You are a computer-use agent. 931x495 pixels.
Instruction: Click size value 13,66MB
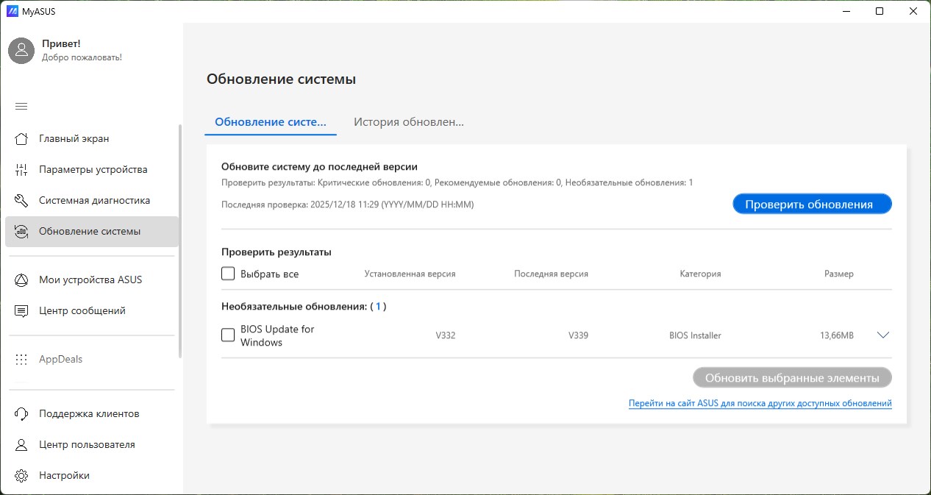tap(837, 335)
